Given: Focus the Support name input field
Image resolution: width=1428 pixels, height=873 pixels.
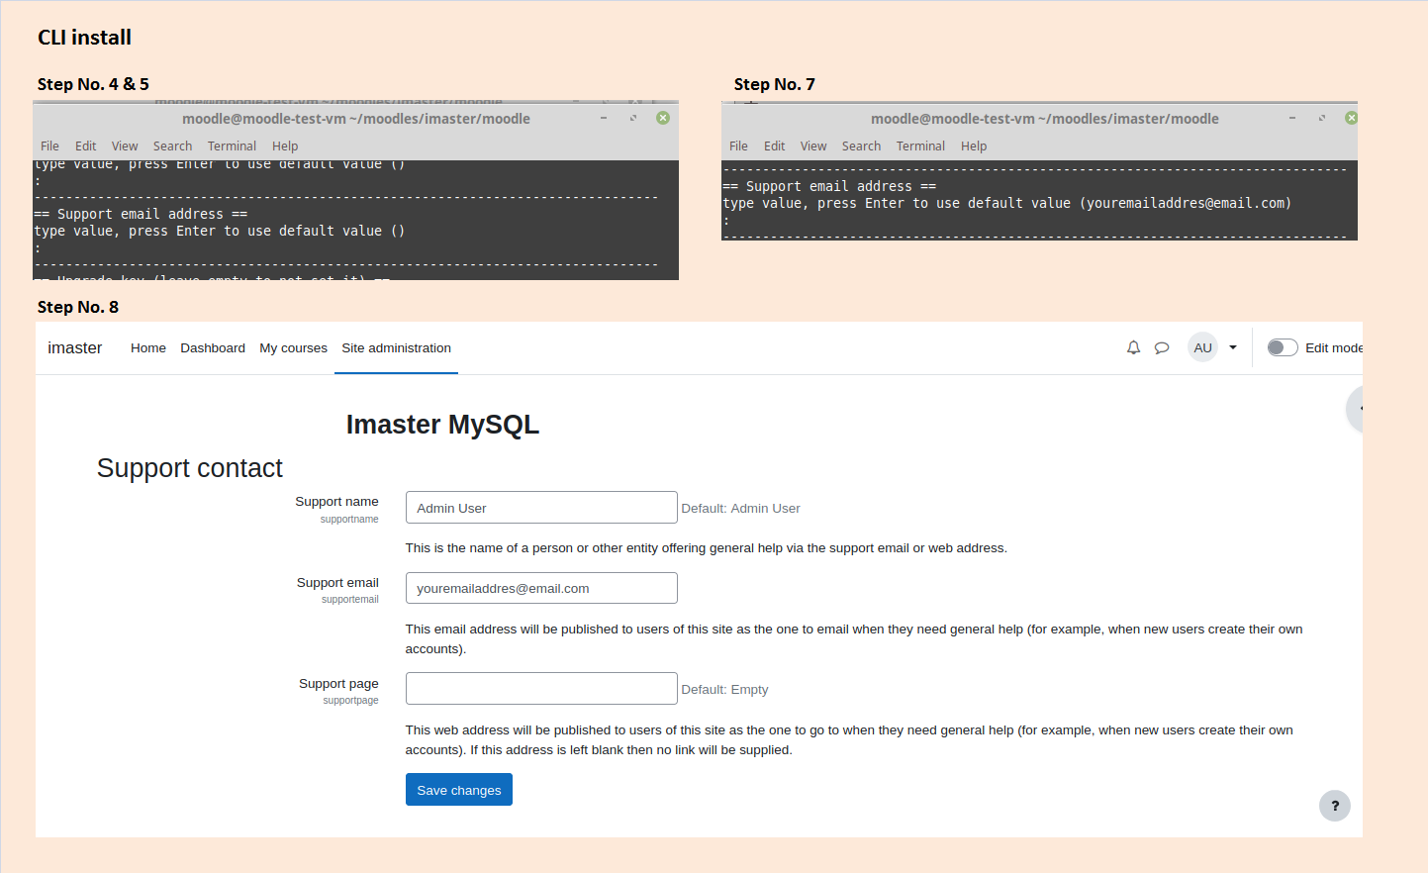Looking at the screenshot, I should pyautogui.click(x=541, y=508).
